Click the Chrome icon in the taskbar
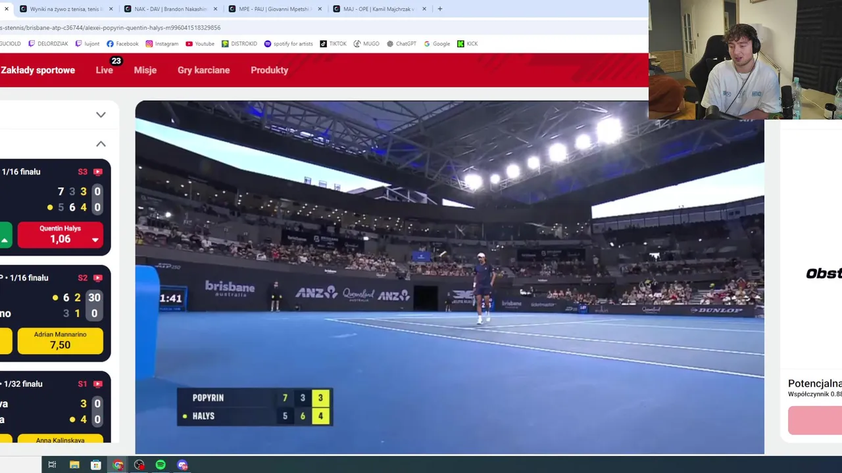The width and height of the screenshot is (842, 473). pyautogui.click(x=118, y=464)
